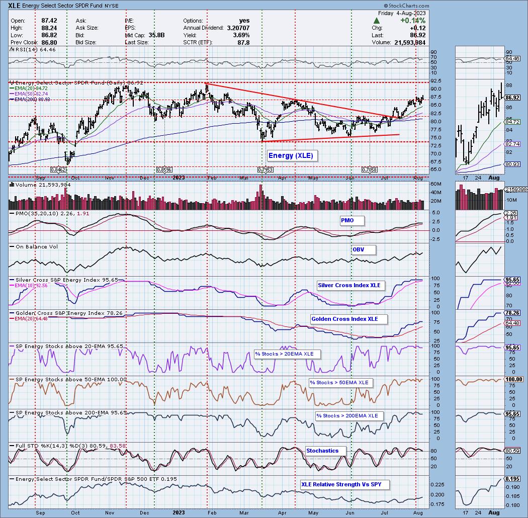The width and height of the screenshot is (528, 518).
Task: Click 'Silver Cross S&P Energy Index' legend
Action: click(64, 280)
